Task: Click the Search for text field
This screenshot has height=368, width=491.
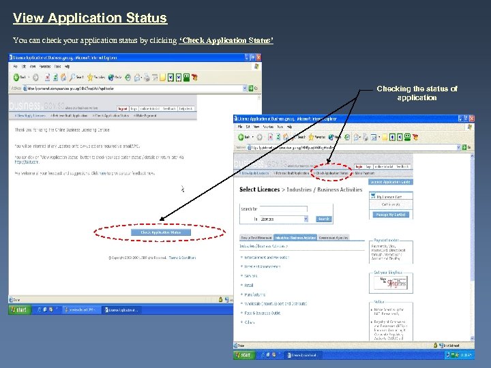Action: (x=284, y=209)
